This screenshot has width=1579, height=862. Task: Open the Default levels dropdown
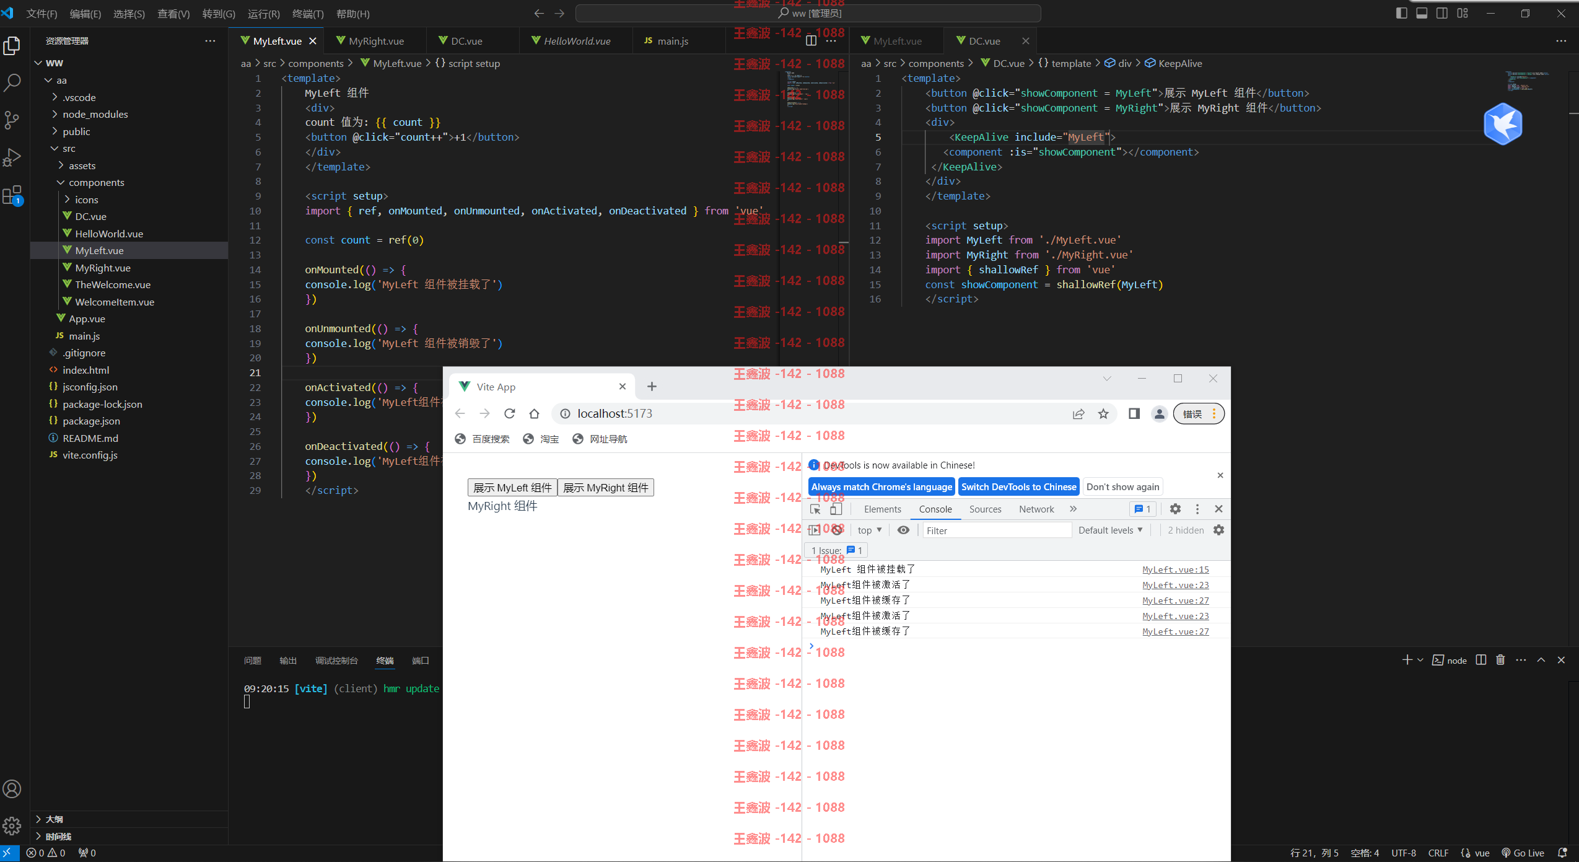[1110, 530]
